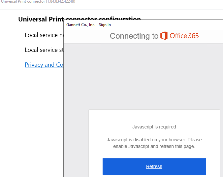Click the blue Refresh button
The image size is (223, 177).
(x=154, y=166)
